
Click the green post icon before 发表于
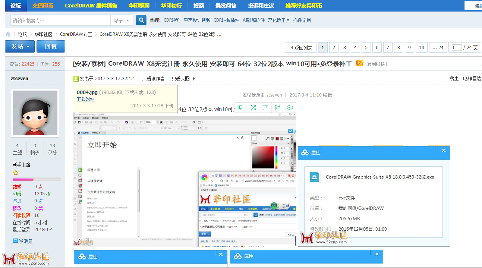[76, 79]
